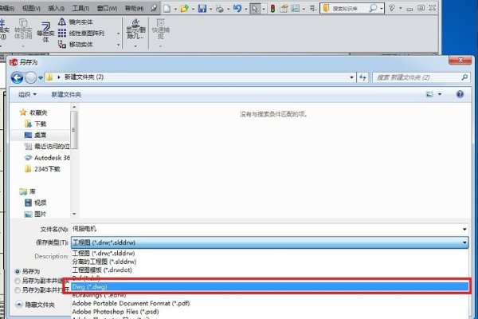Screen dimensions: 478x319
Task: Select the Mirror Entities (镜向实体) tool
Action: (x=76, y=22)
